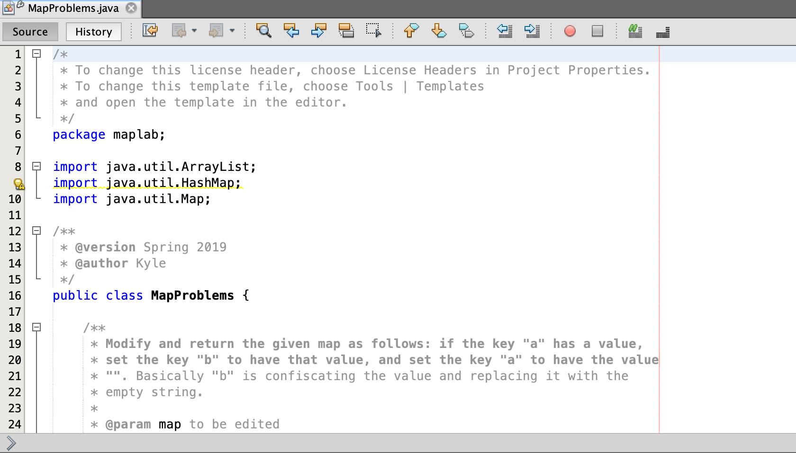Jump to Last Edit Location
Viewport: 796px width, 453px height.
coord(150,31)
